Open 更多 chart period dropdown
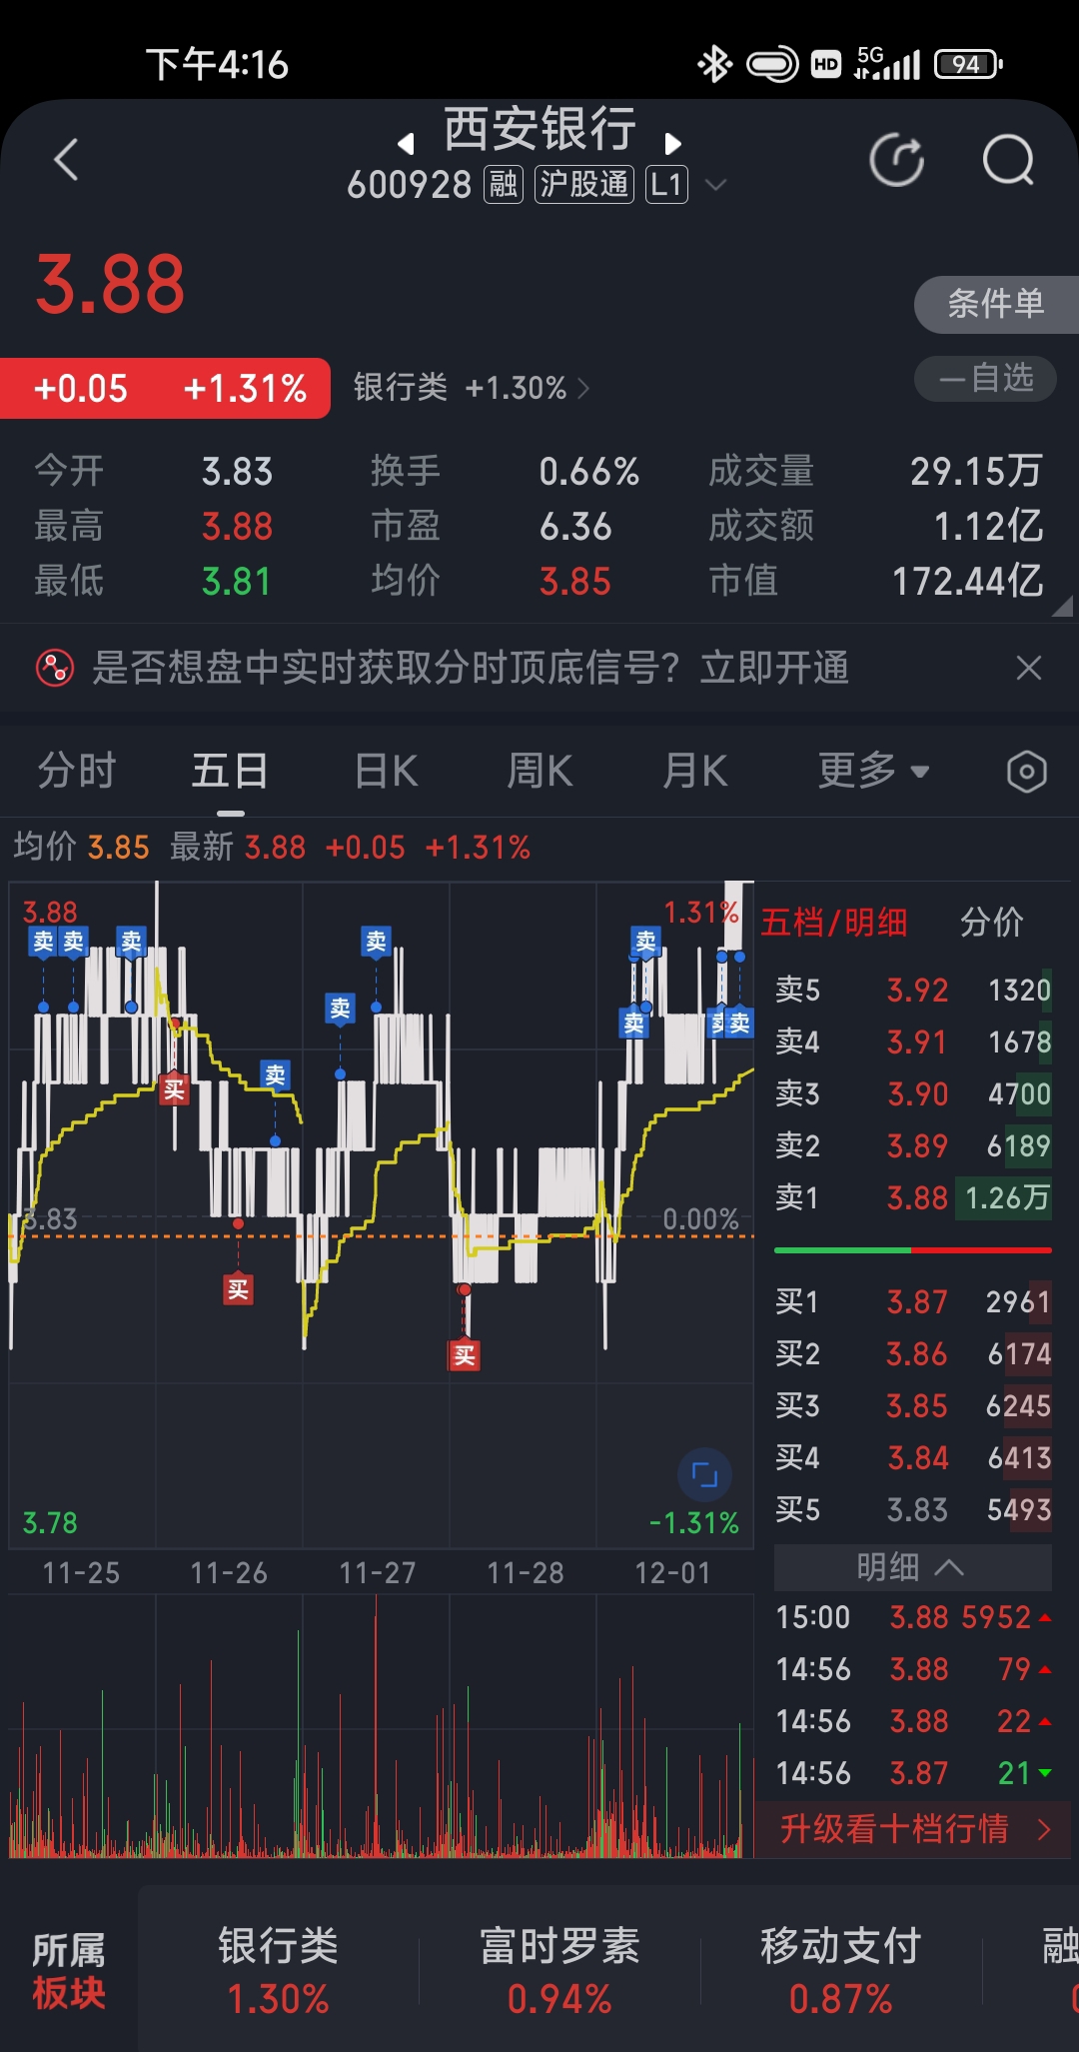 click(874, 771)
